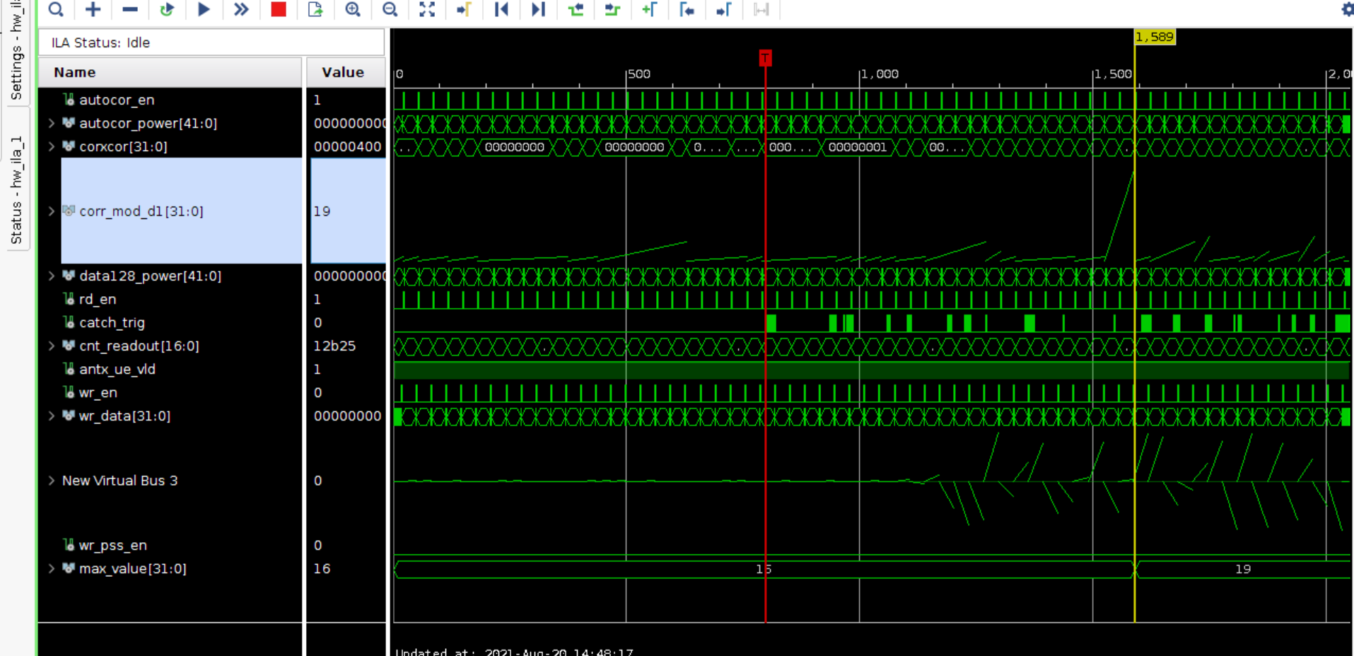Zoom out of the waveform
Image resolution: width=1354 pixels, height=656 pixels.
pos(390,9)
